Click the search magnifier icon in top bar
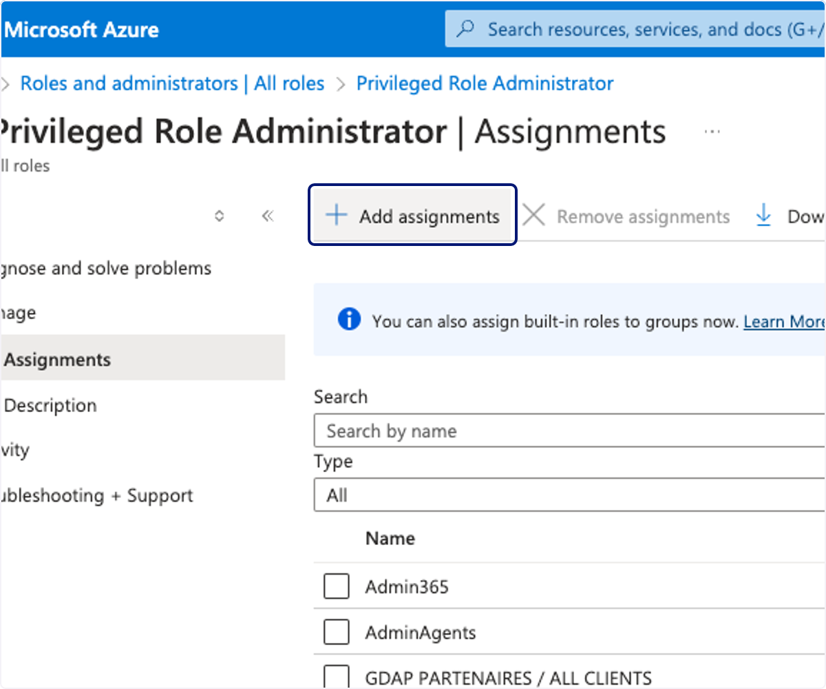 466,30
